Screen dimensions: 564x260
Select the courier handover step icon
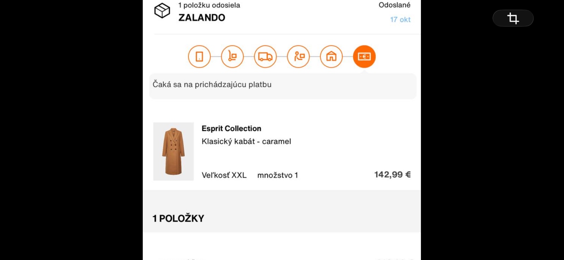point(298,56)
